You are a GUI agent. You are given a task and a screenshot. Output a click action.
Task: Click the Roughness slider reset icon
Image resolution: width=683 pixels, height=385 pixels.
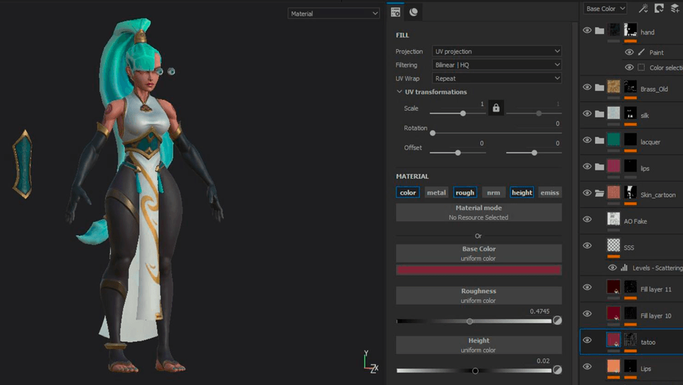tap(557, 321)
